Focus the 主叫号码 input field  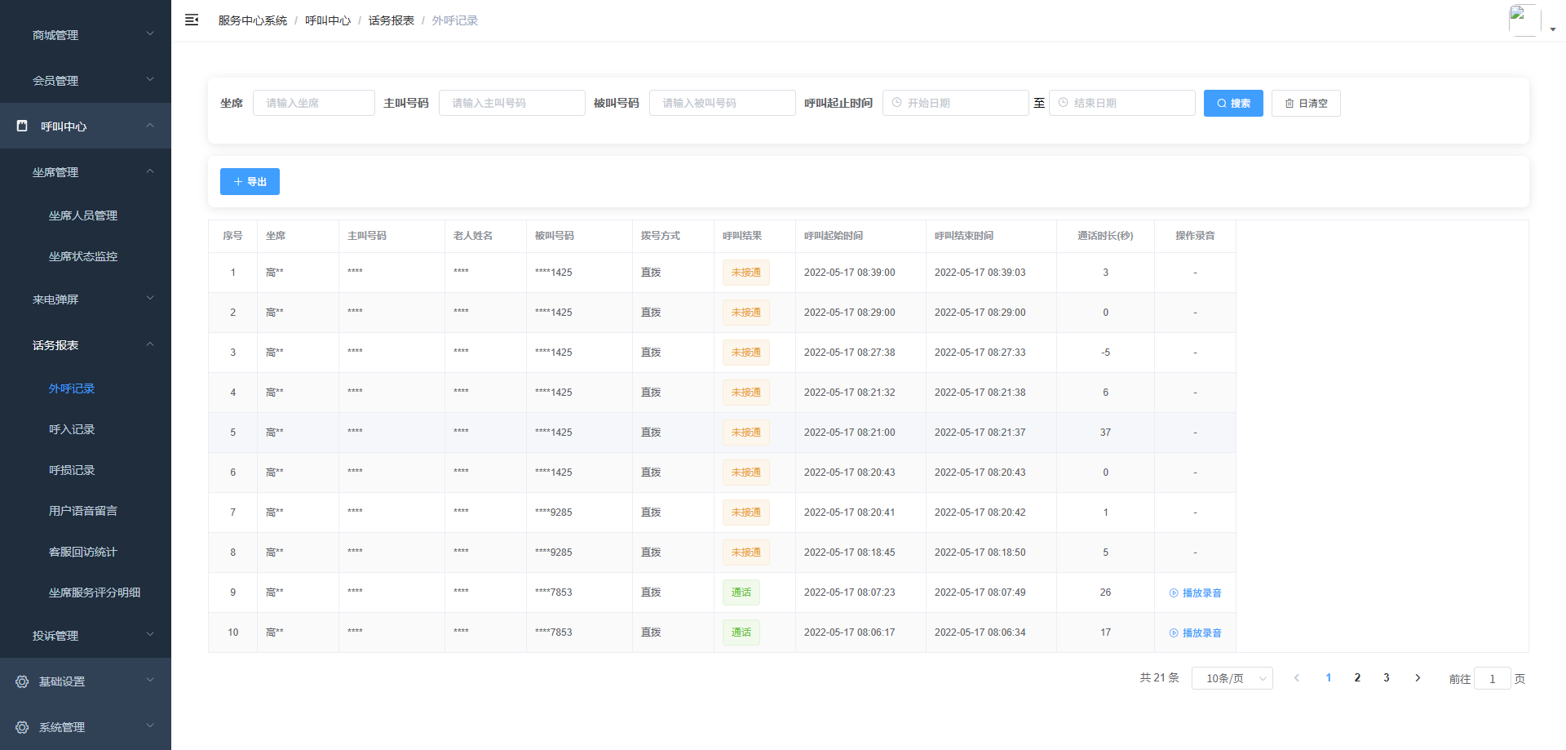click(512, 103)
